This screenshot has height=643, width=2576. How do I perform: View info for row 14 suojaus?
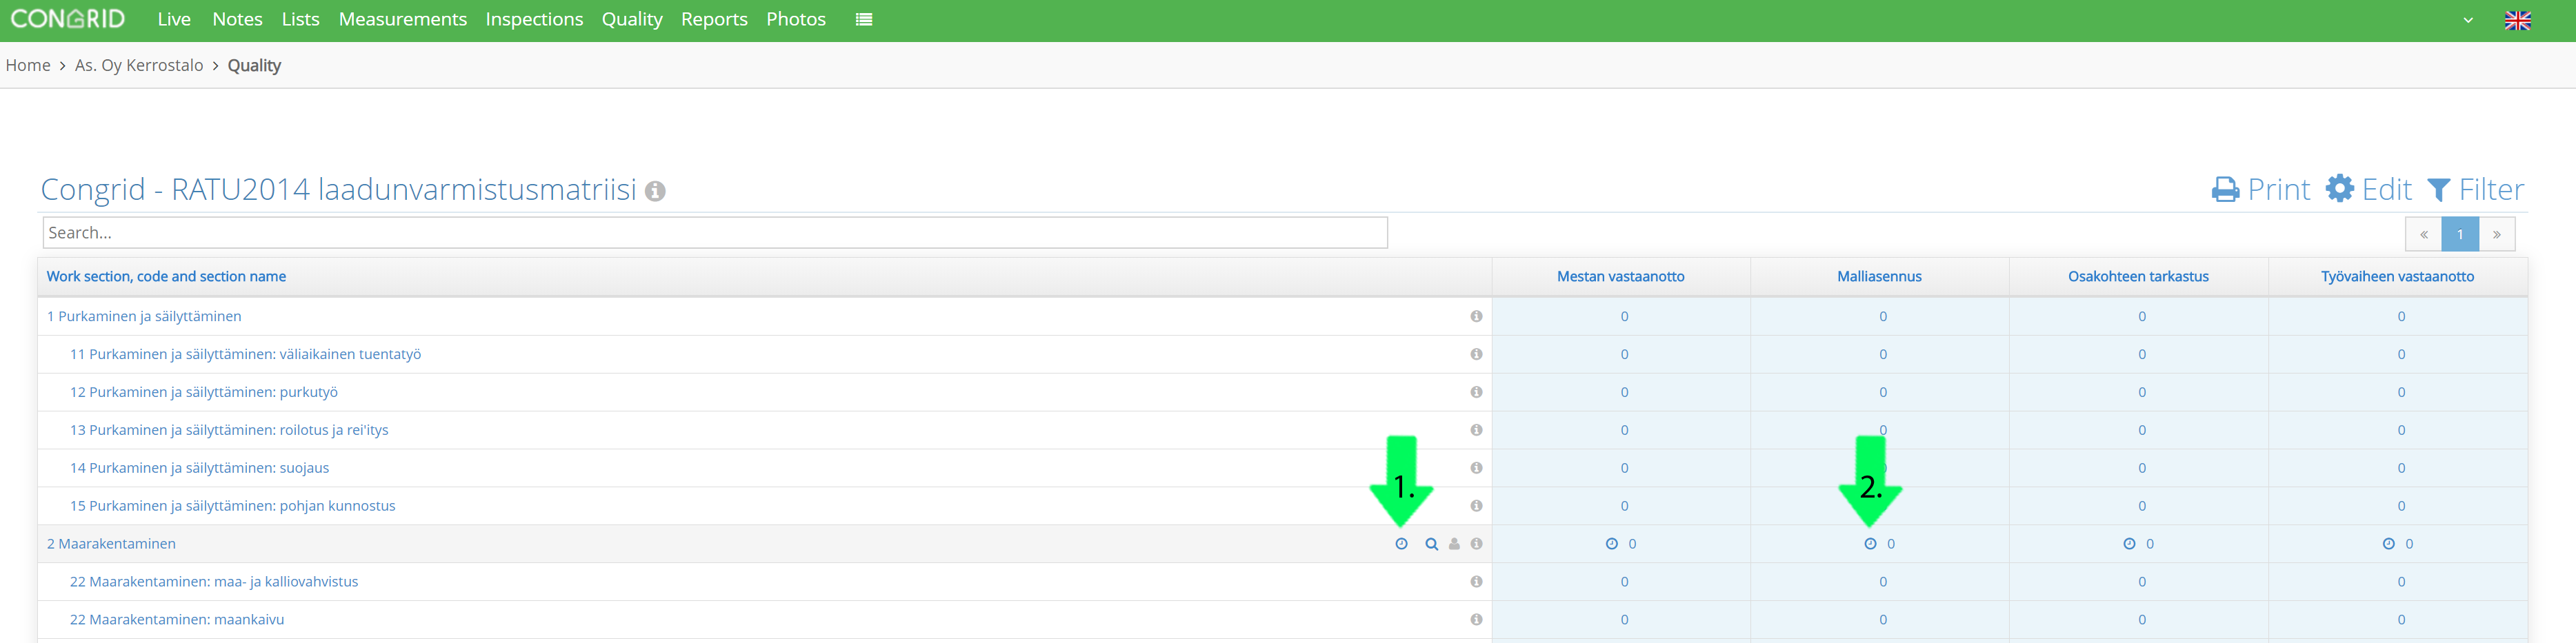1476,468
